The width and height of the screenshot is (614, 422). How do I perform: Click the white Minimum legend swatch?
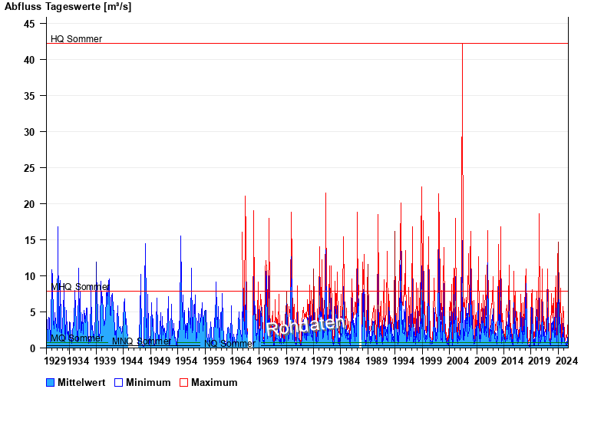point(119,382)
